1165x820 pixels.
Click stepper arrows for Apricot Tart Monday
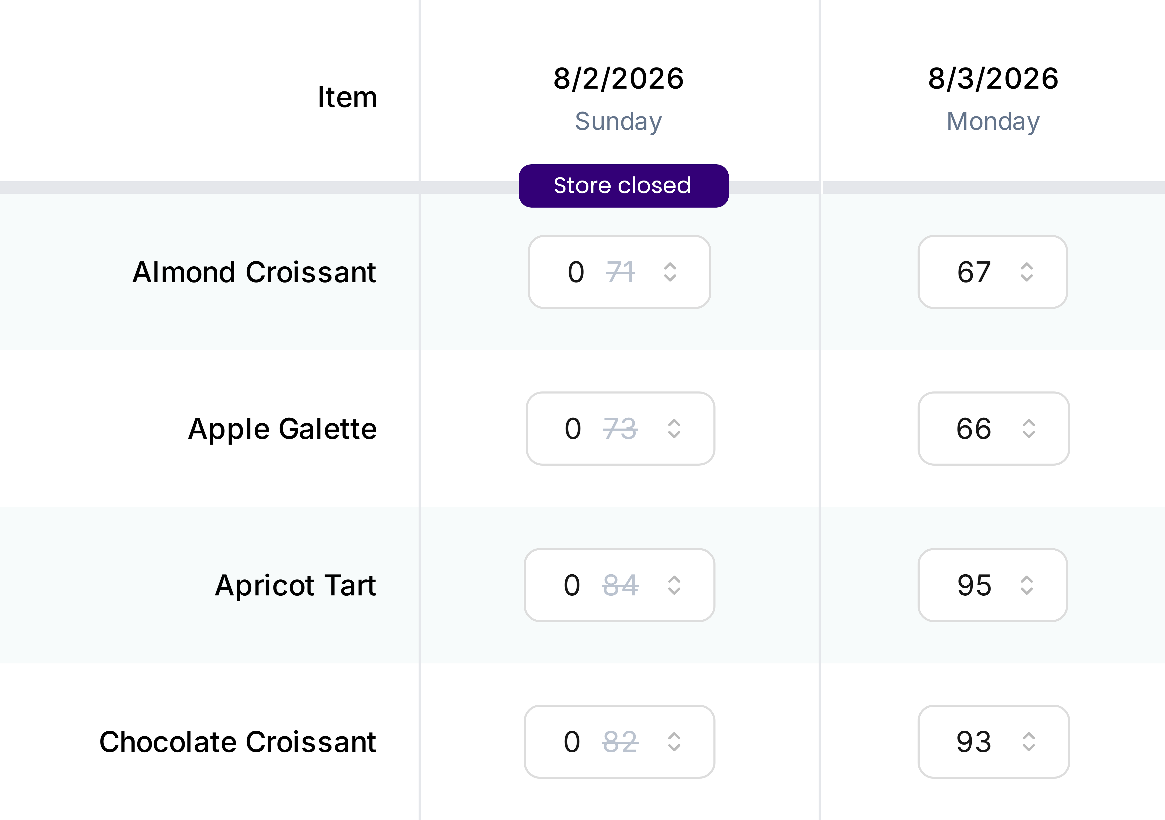(1027, 585)
